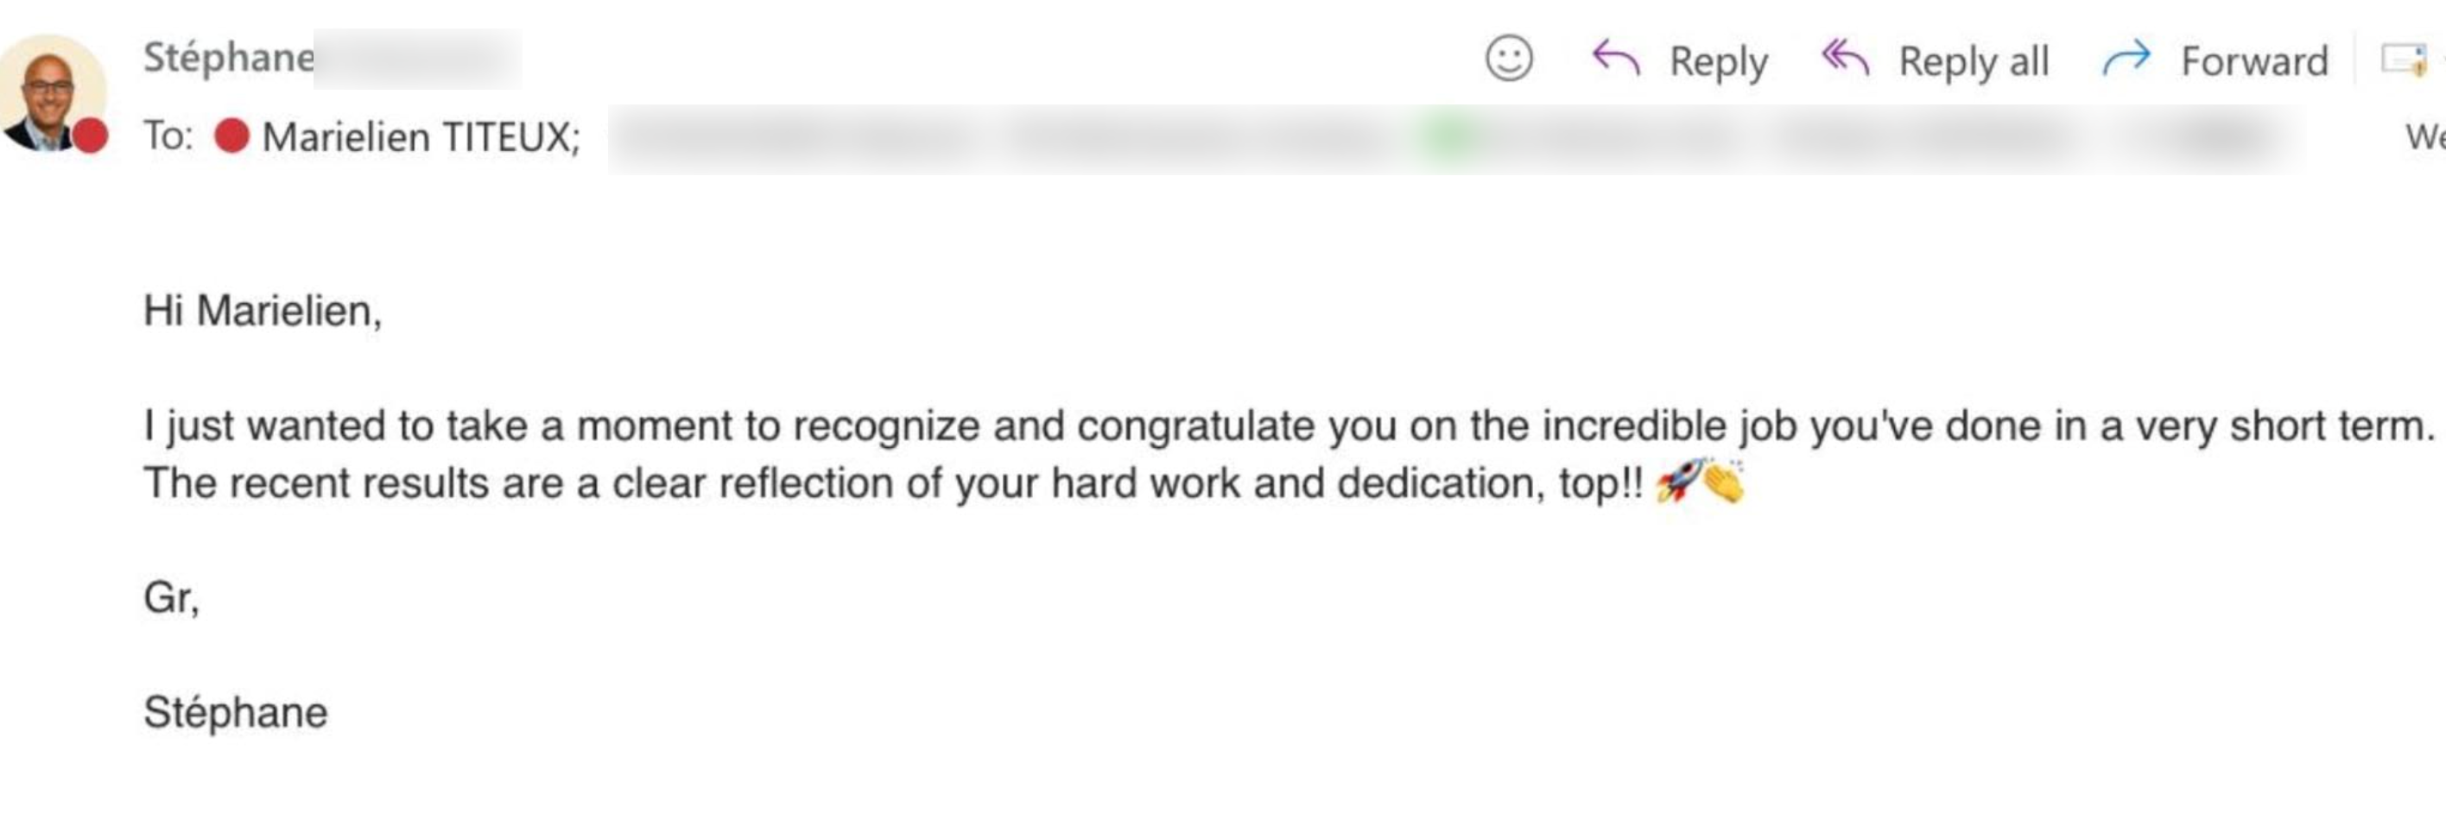Click the Hi Marielien greeting line
2446x813 pixels.
(x=263, y=312)
